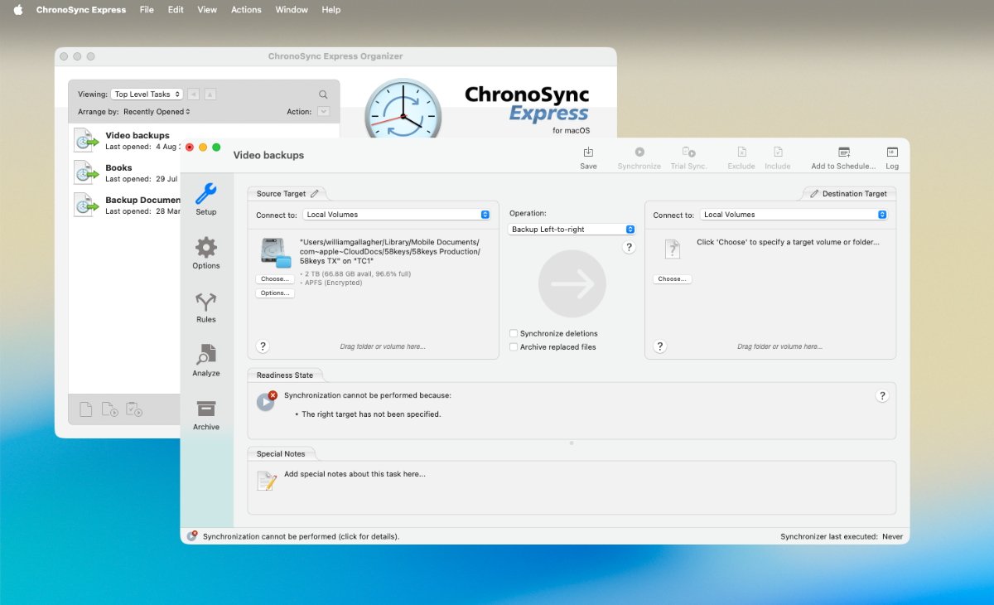994x605 pixels.
Task: Enable Archive replaced files checkbox
Action: coord(514,347)
